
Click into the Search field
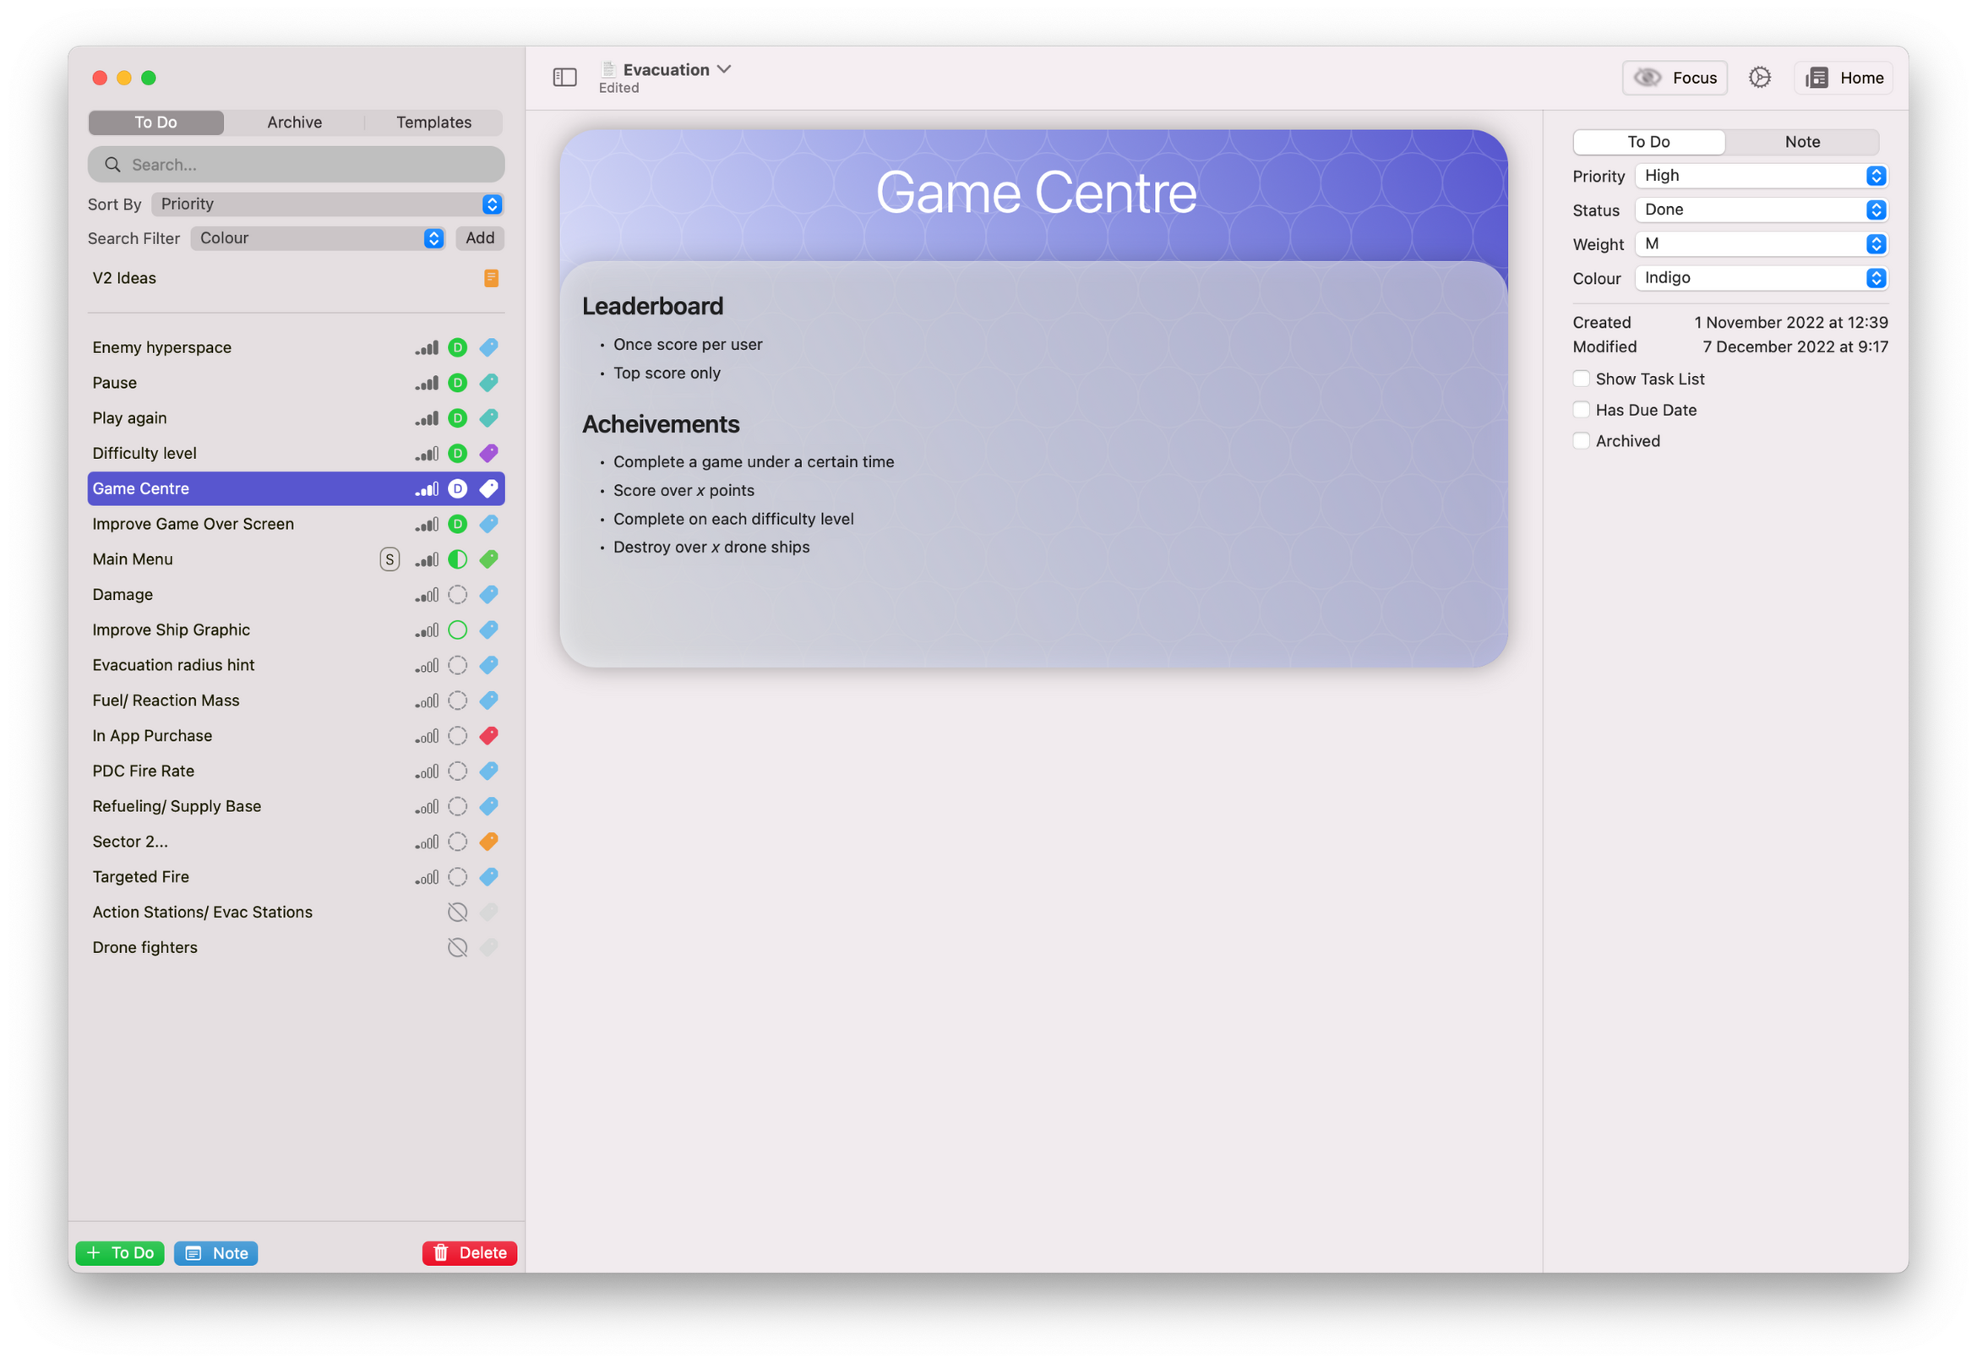pos(297,165)
